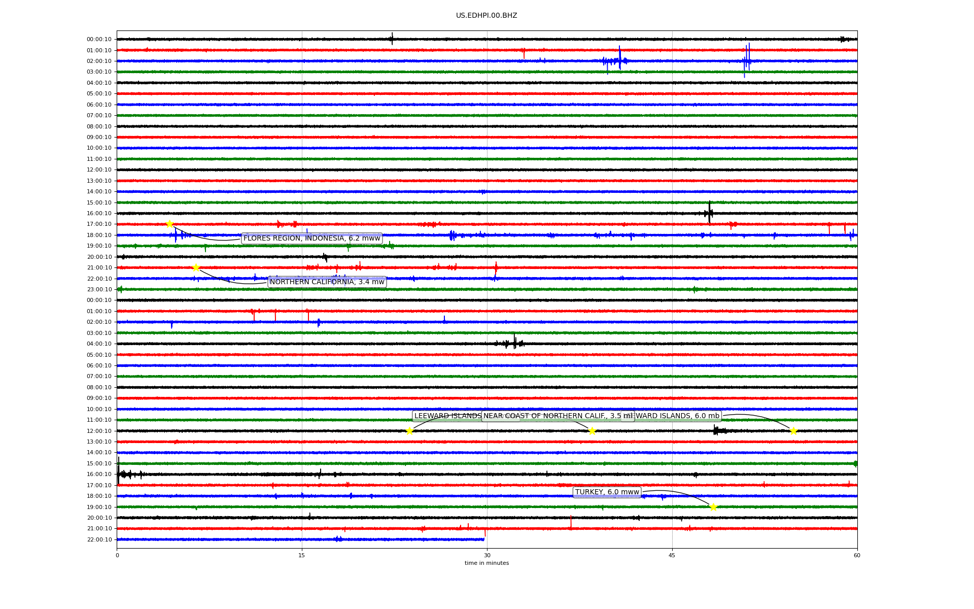Screen dimensions: 974x609
Task: Click the NEAR COAST OF NORTHERN CALIF. label
Action: pos(558,416)
